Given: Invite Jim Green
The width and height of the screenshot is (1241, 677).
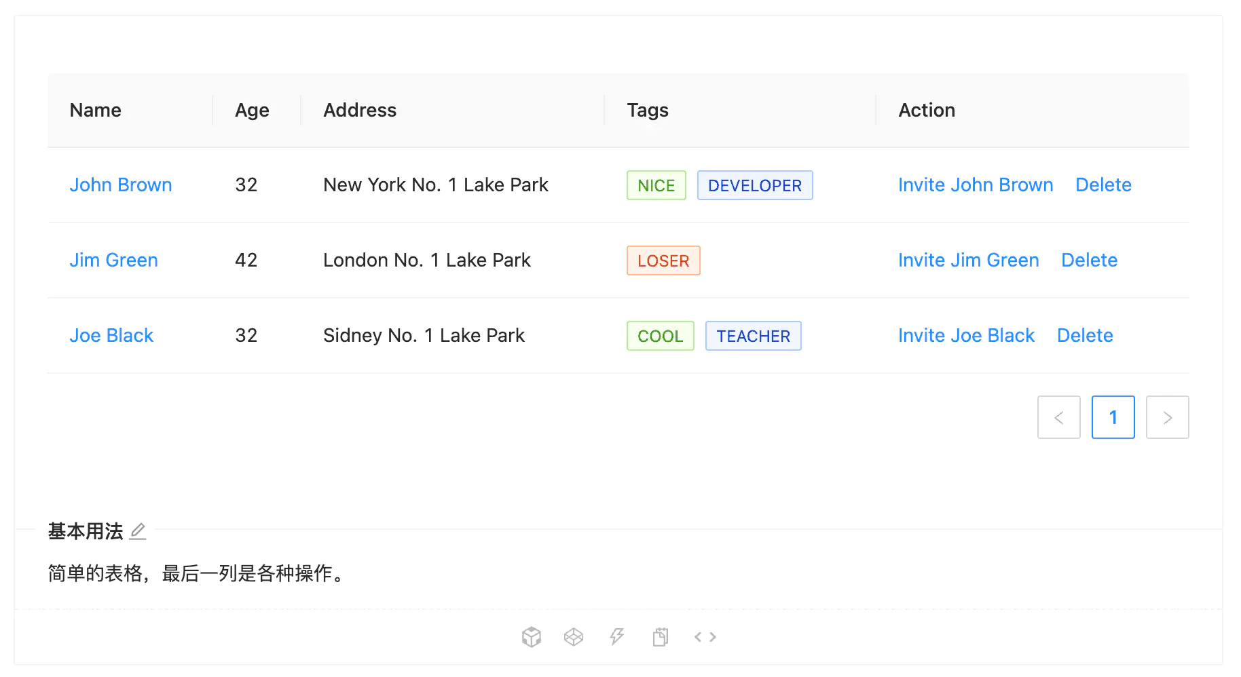Looking at the screenshot, I should click(969, 260).
